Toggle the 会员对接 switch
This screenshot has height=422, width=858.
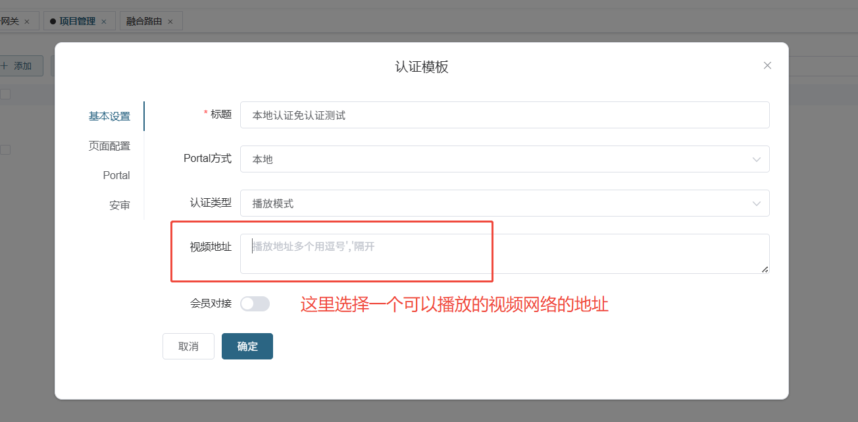click(255, 303)
